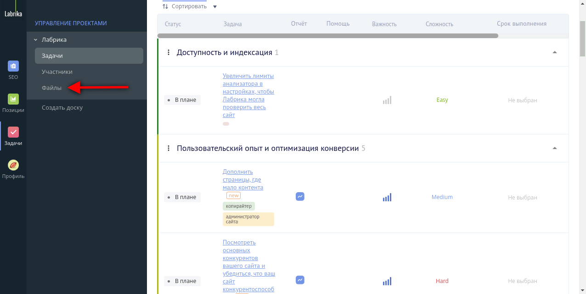Click importance bars of Дополнить страницы task
The width and height of the screenshot is (586, 294).
click(387, 197)
